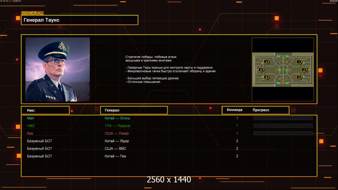
Task: Click start position 5 on the map
Action: tap(261, 70)
